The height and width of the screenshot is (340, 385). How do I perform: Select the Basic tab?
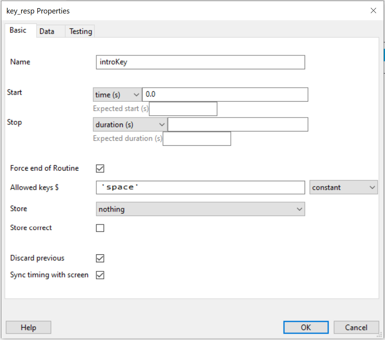click(x=18, y=30)
